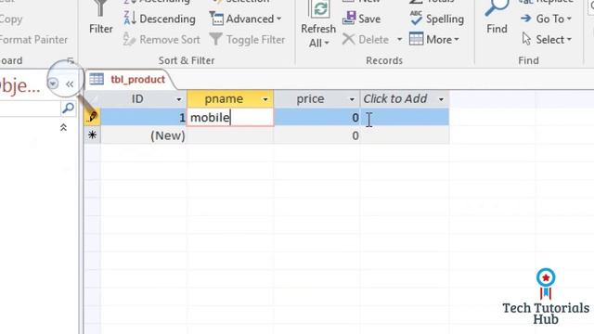The height and width of the screenshot is (334, 594).
Task: Click the Delete record button
Action: point(366,39)
